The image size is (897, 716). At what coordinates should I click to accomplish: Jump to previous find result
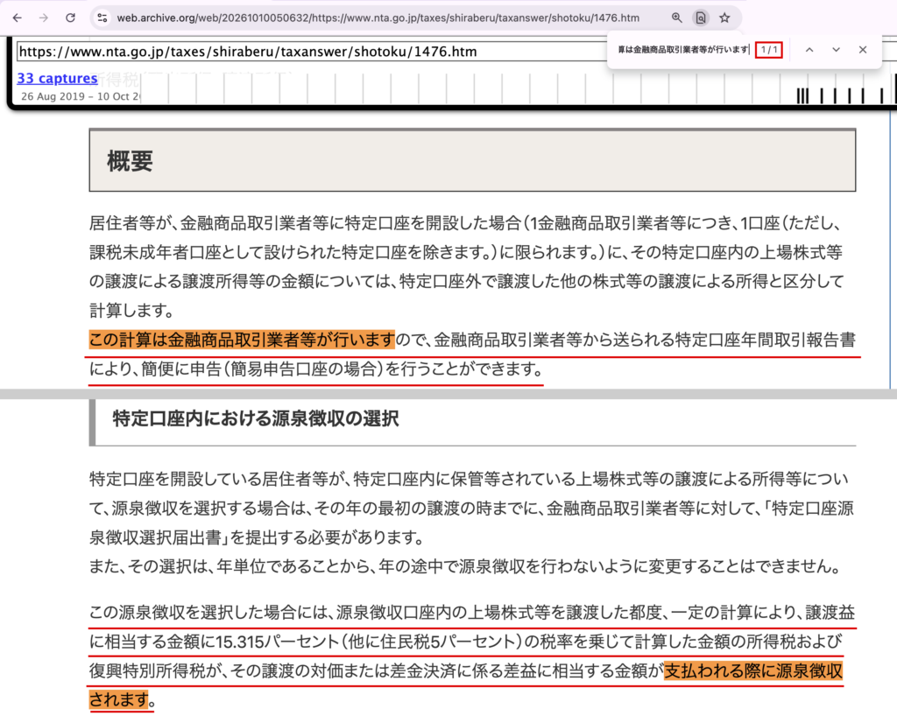(x=809, y=50)
